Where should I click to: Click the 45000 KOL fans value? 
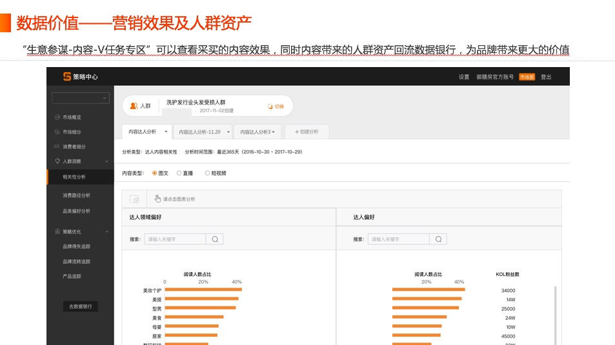click(509, 337)
